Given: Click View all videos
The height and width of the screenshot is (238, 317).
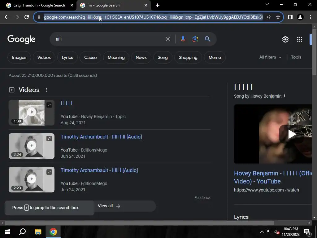Looking at the screenshot, I should [109, 206].
